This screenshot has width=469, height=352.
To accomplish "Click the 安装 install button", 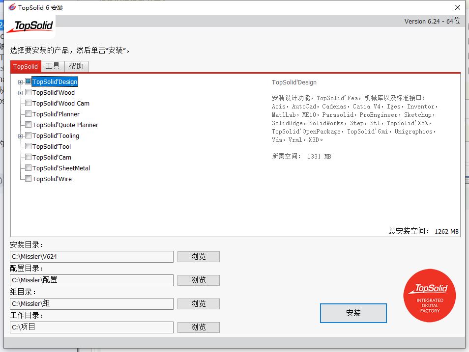I will click(353, 313).
